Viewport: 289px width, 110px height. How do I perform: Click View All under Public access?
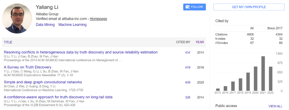coord(275,106)
